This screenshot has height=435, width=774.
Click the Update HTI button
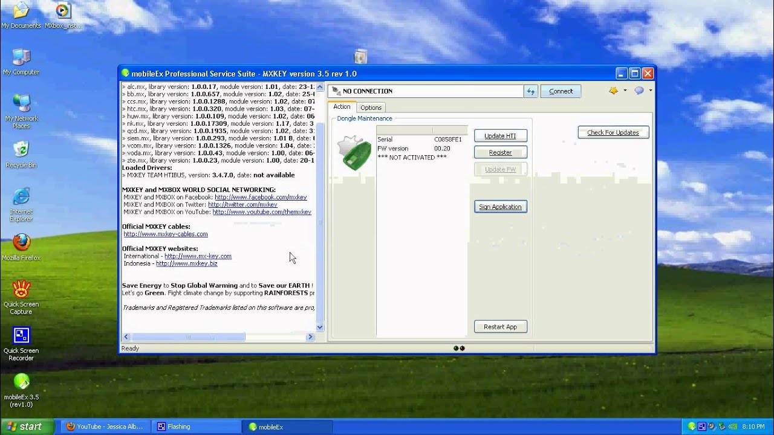coord(500,136)
